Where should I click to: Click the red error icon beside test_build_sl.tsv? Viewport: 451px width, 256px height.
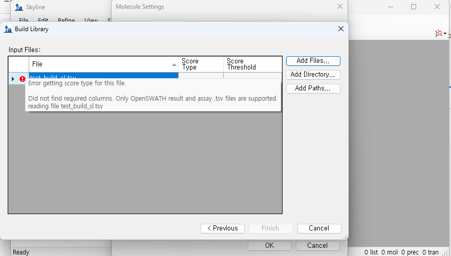[23, 79]
